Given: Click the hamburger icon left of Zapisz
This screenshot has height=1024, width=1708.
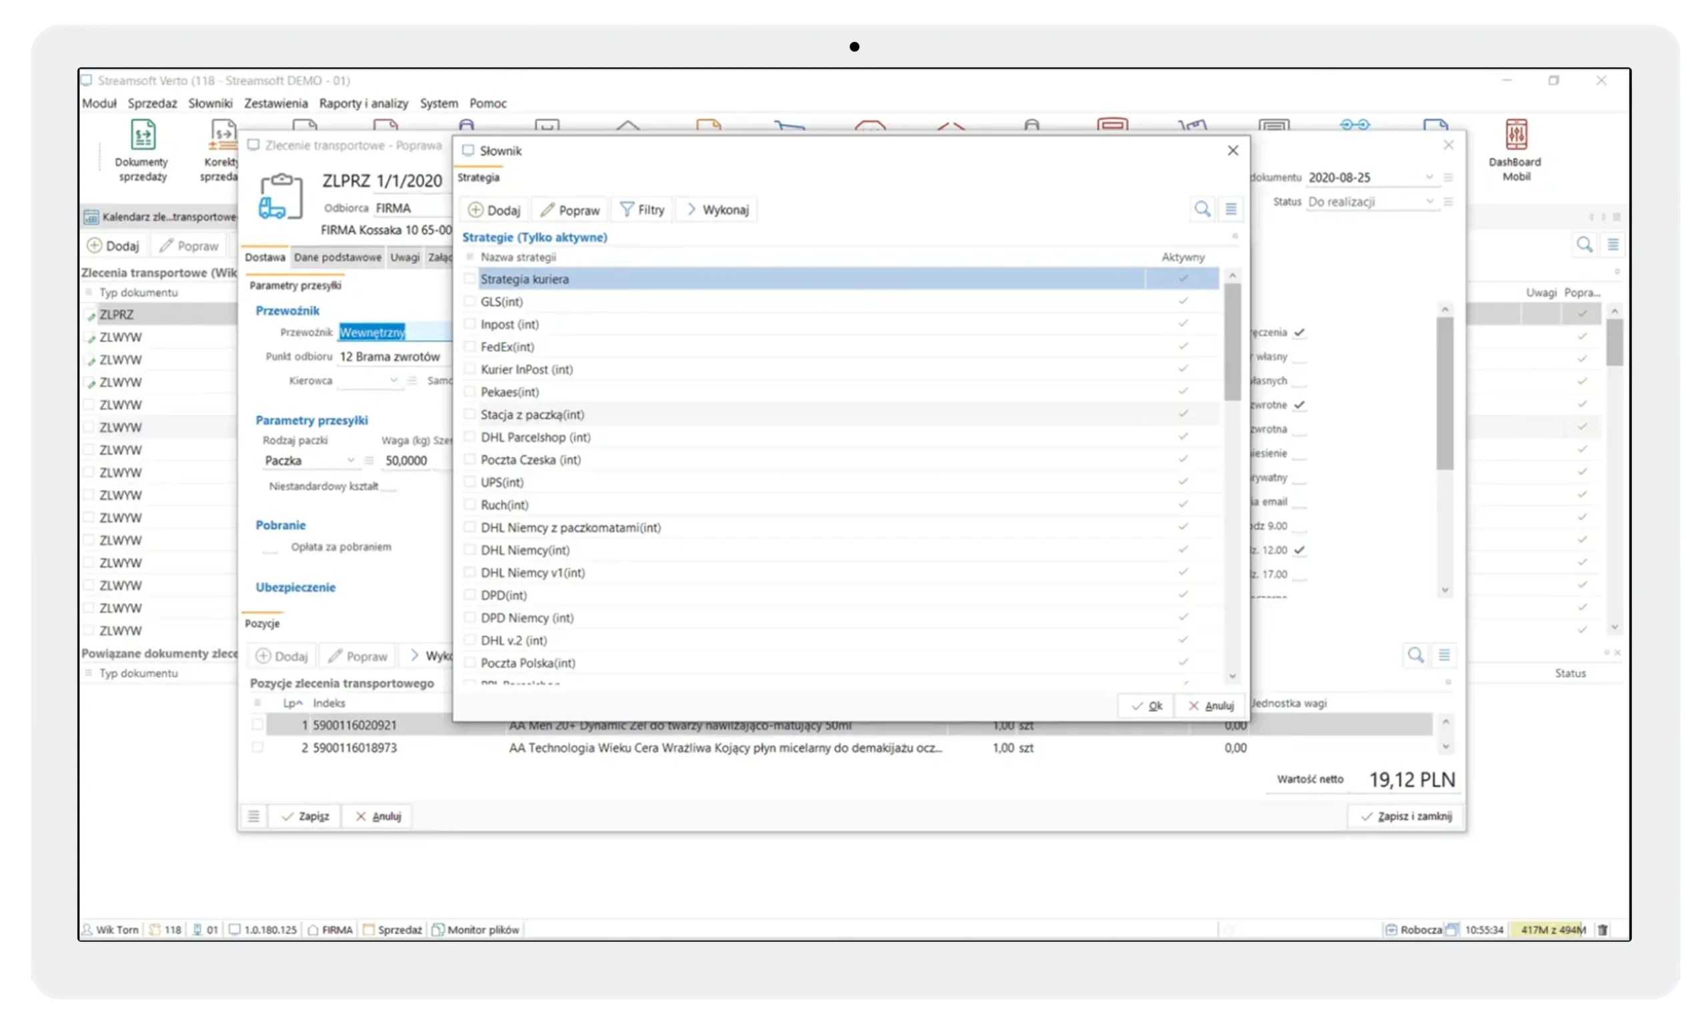Looking at the screenshot, I should point(254,817).
